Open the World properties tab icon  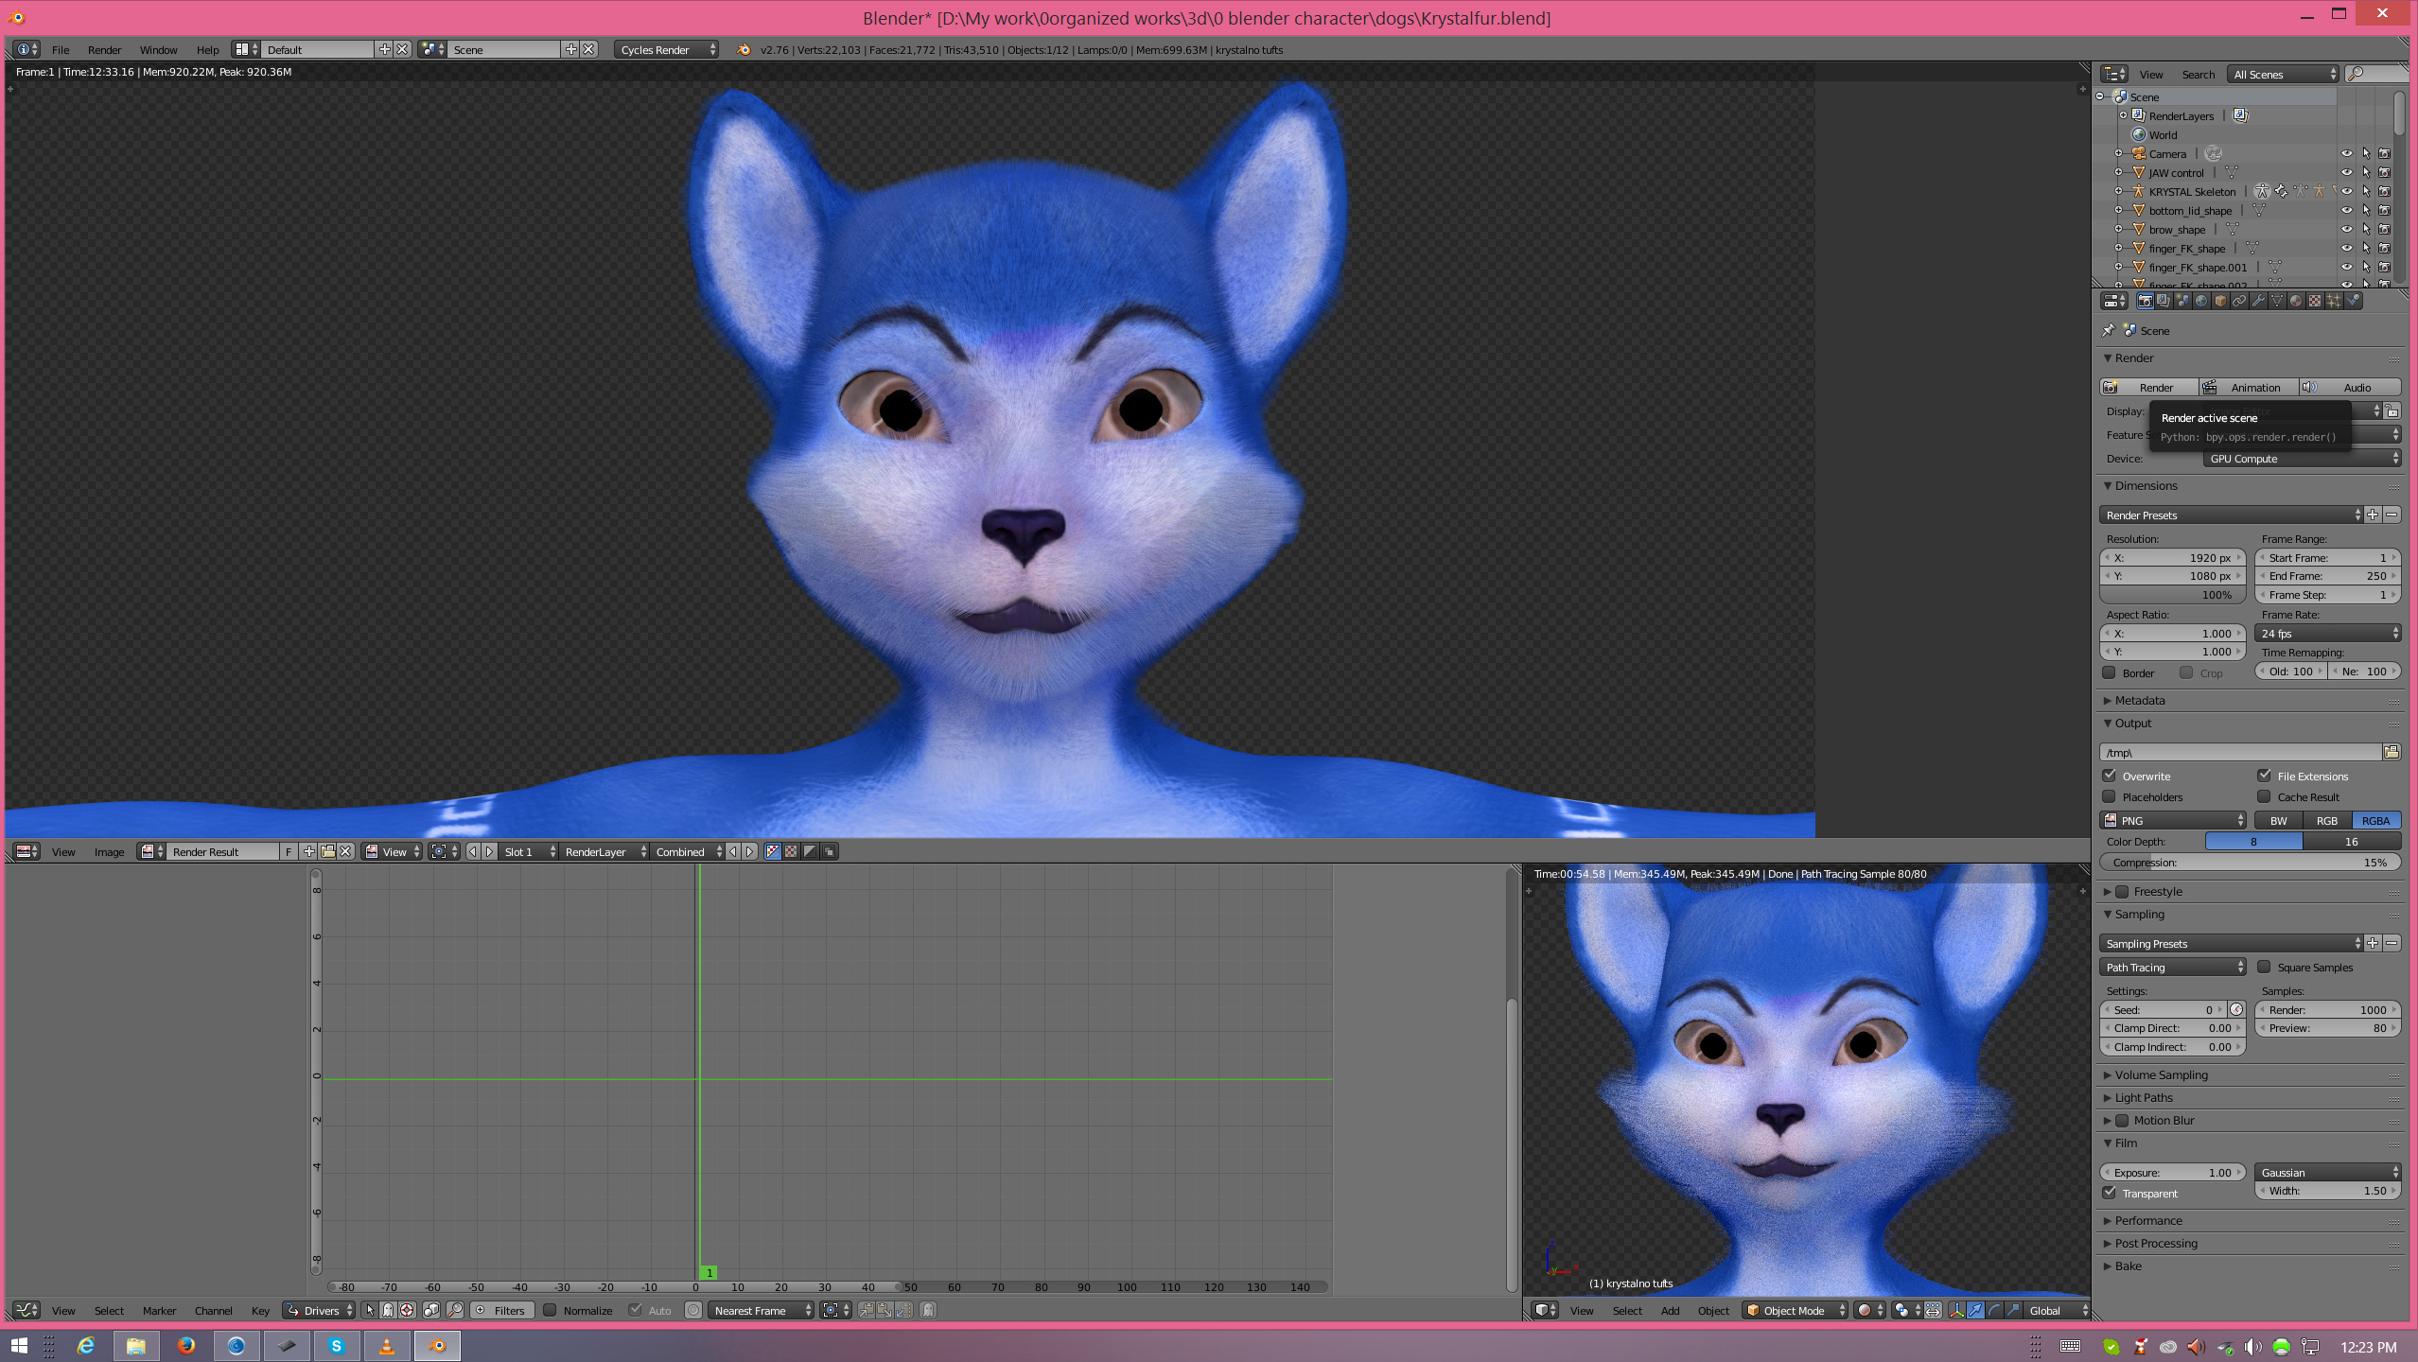pyautogui.click(x=2201, y=301)
